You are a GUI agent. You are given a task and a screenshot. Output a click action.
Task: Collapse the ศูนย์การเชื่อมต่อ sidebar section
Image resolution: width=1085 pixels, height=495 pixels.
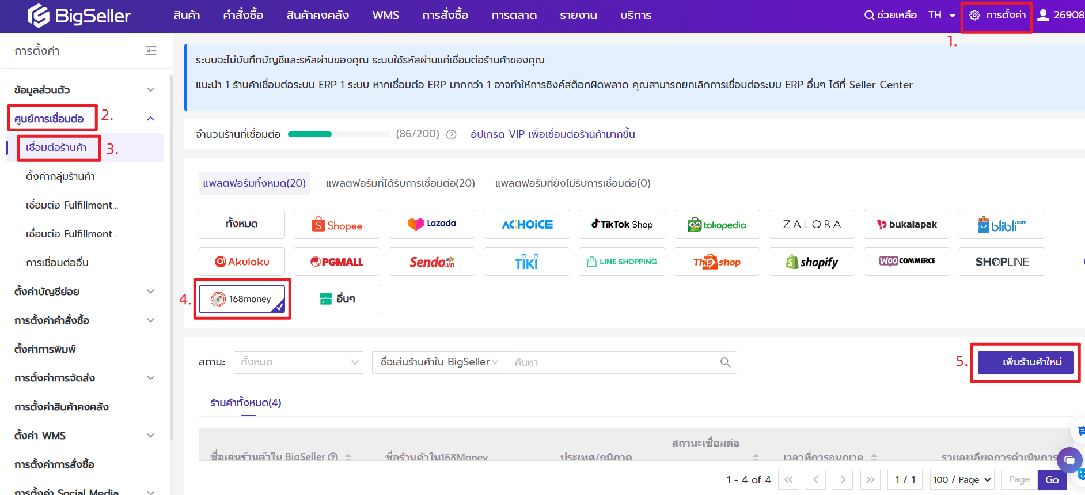(x=151, y=119)
